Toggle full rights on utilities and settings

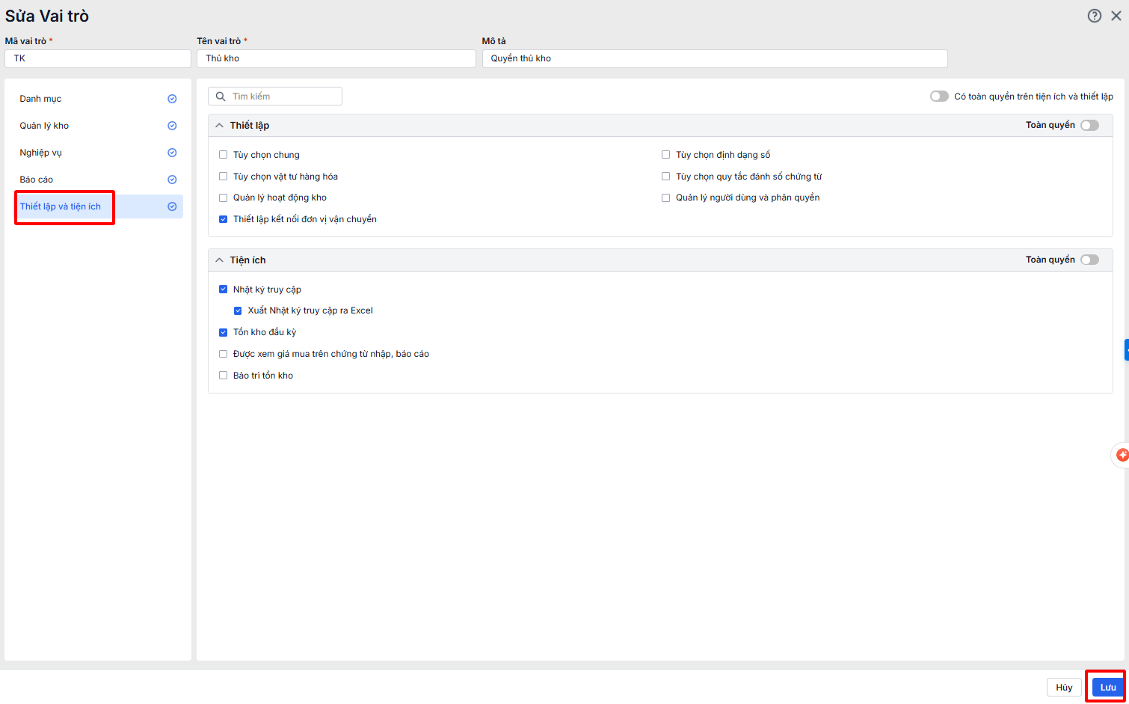click(939, 97)
